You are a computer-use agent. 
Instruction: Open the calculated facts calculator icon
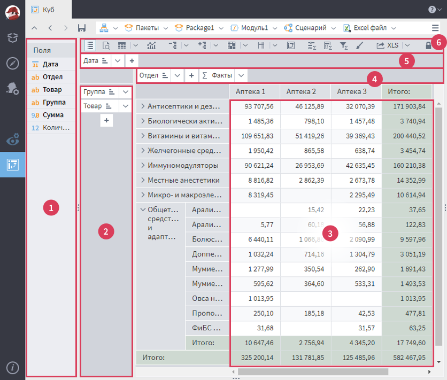point(328,45)
